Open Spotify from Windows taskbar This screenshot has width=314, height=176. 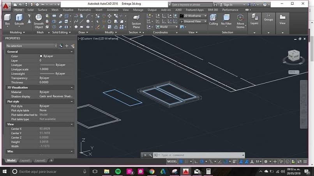118,172
